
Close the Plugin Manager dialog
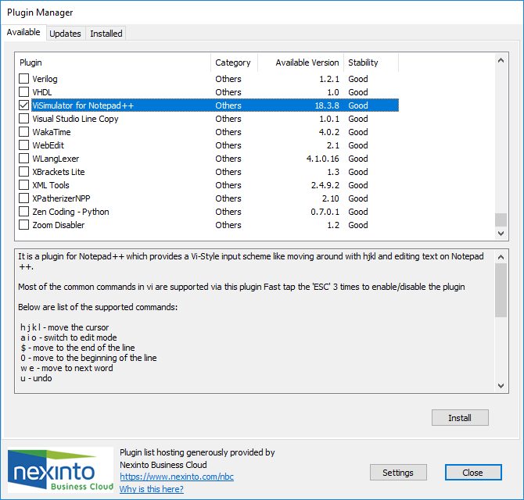click(473, 473)
